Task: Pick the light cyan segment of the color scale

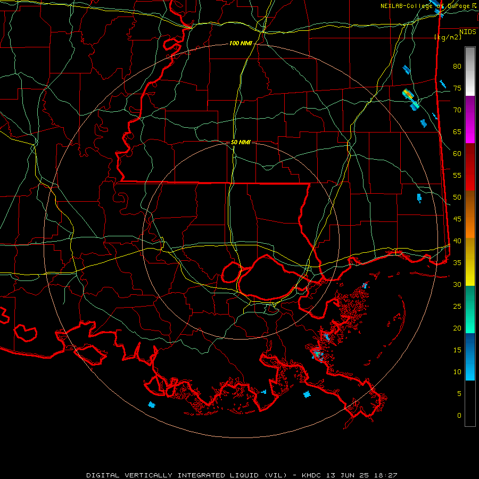Action: [470, 357]
